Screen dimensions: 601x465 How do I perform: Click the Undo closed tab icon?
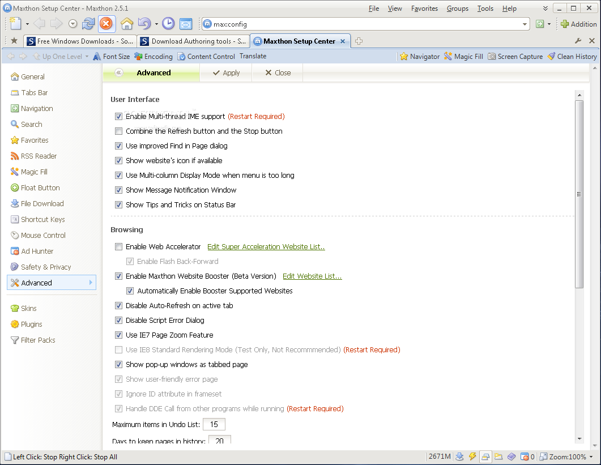pyautogui.click(x=144, y=24)
